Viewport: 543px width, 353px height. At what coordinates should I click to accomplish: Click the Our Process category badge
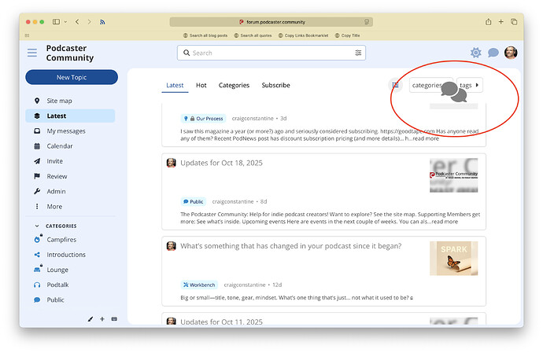(203, 119)
